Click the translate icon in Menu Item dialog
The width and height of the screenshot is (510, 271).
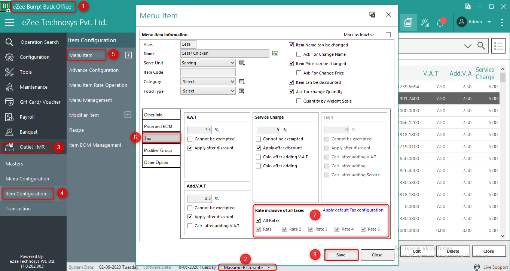coord(372,15)
